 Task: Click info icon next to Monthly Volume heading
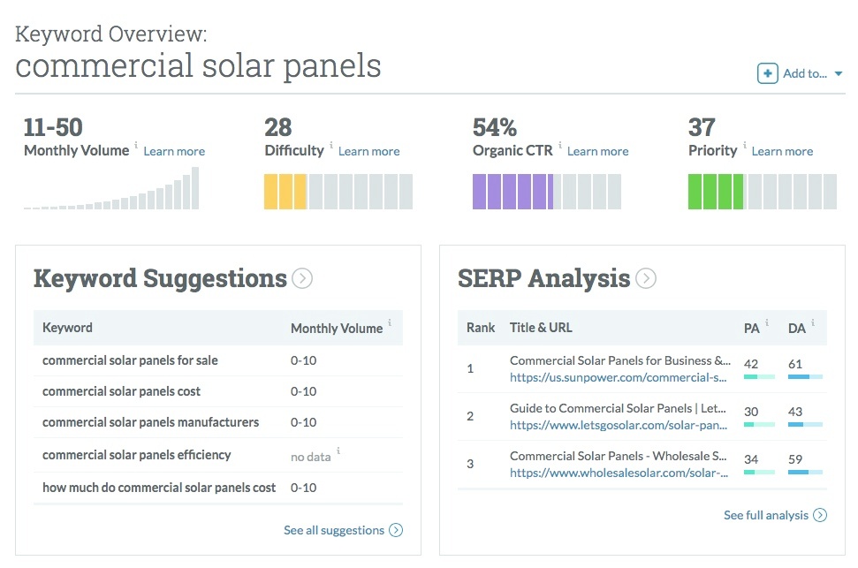[x=136, y=146]
